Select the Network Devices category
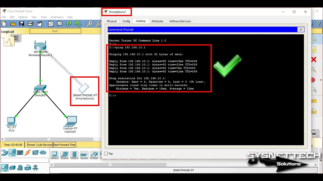The image size is (323, 181). (5, 152)
